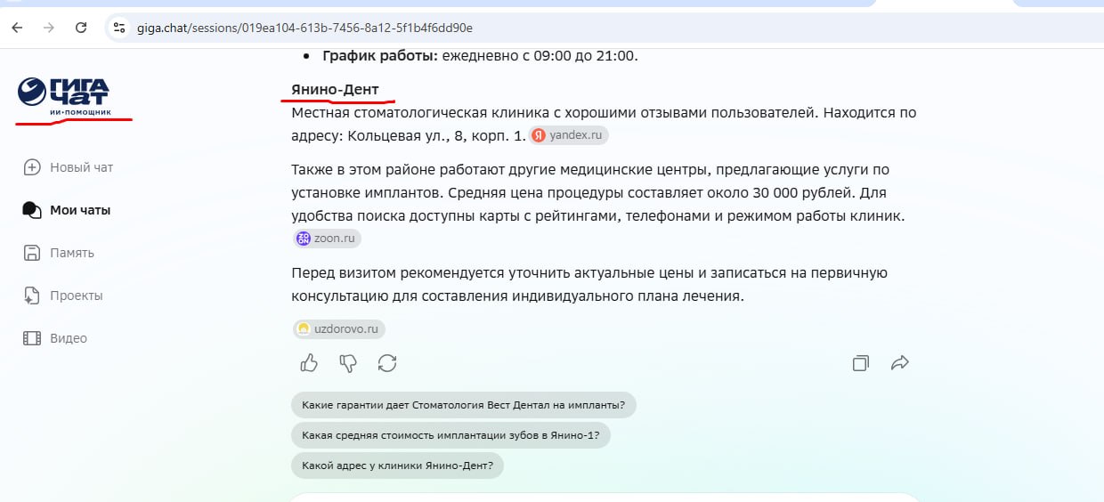Select suggestion about Вест Дентал guarantees

tap(464, 405)
